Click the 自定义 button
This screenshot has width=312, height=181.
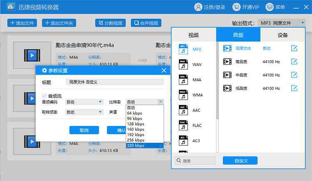(240, 161)
